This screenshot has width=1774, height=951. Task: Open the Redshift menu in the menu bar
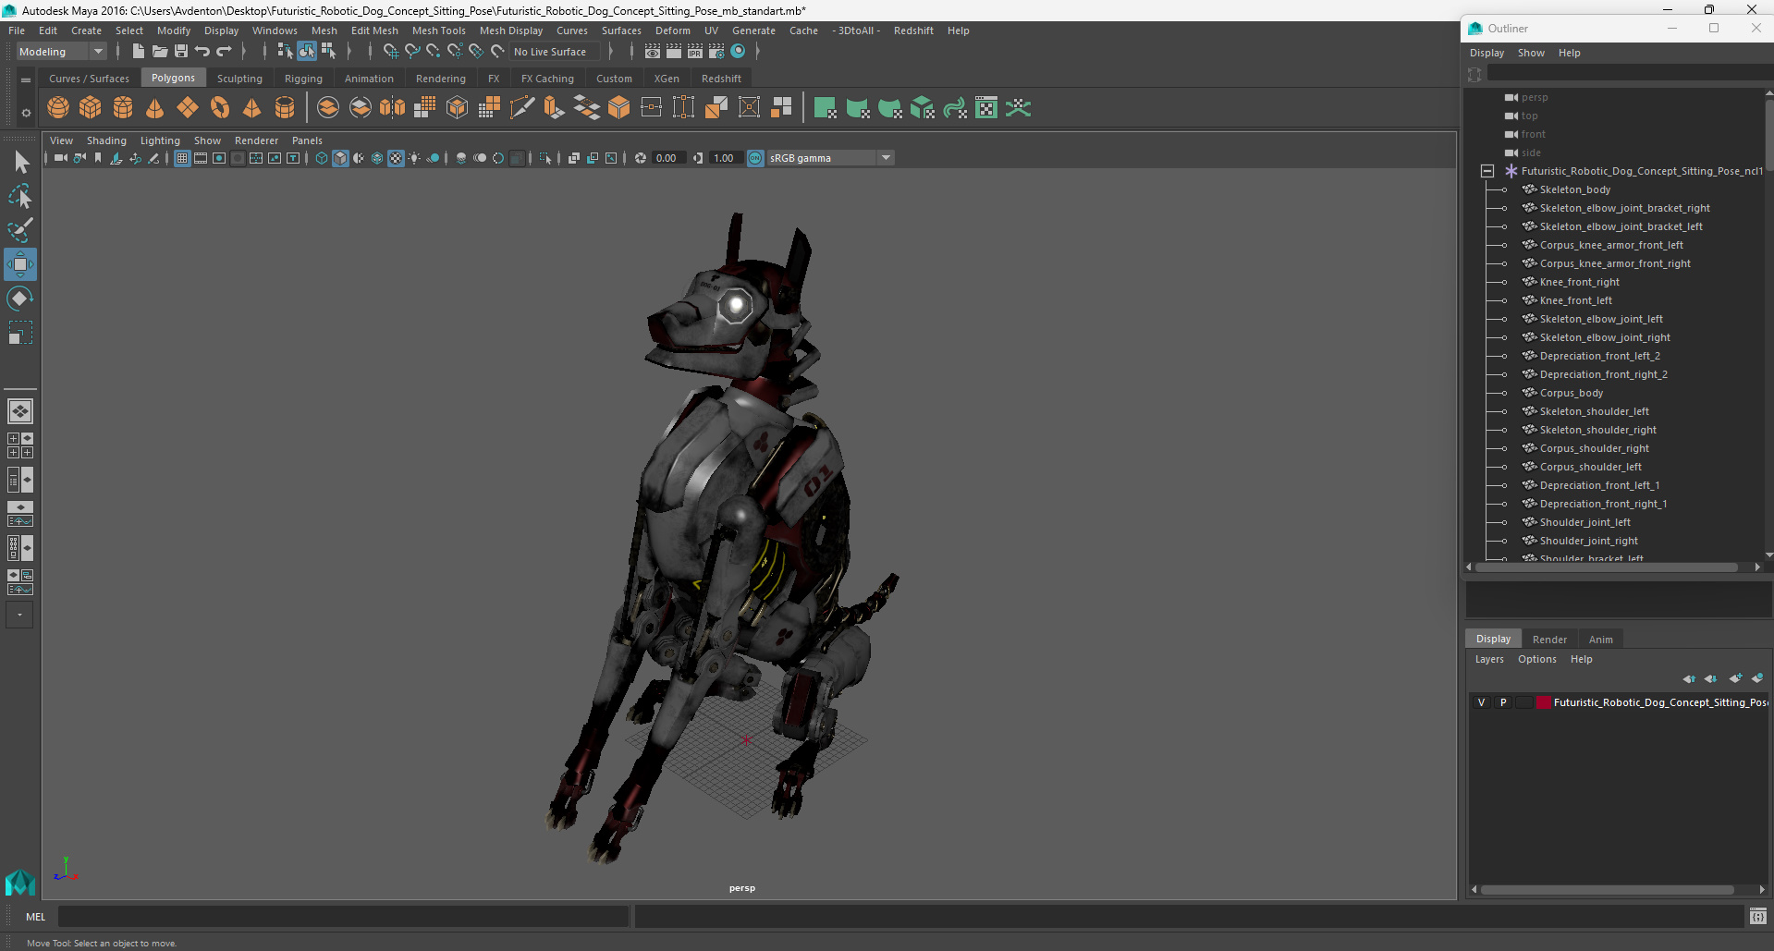tap(913, 30)
